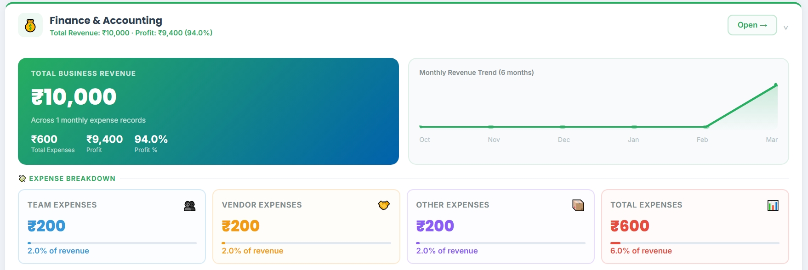This screenshot has width=808, height=270.
Task: Click the Mar data point on chart
Action: [776, 84]
